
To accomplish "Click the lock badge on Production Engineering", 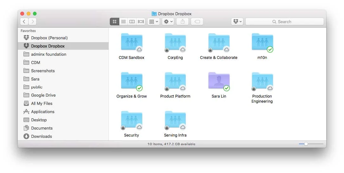I will click(254, 89).
